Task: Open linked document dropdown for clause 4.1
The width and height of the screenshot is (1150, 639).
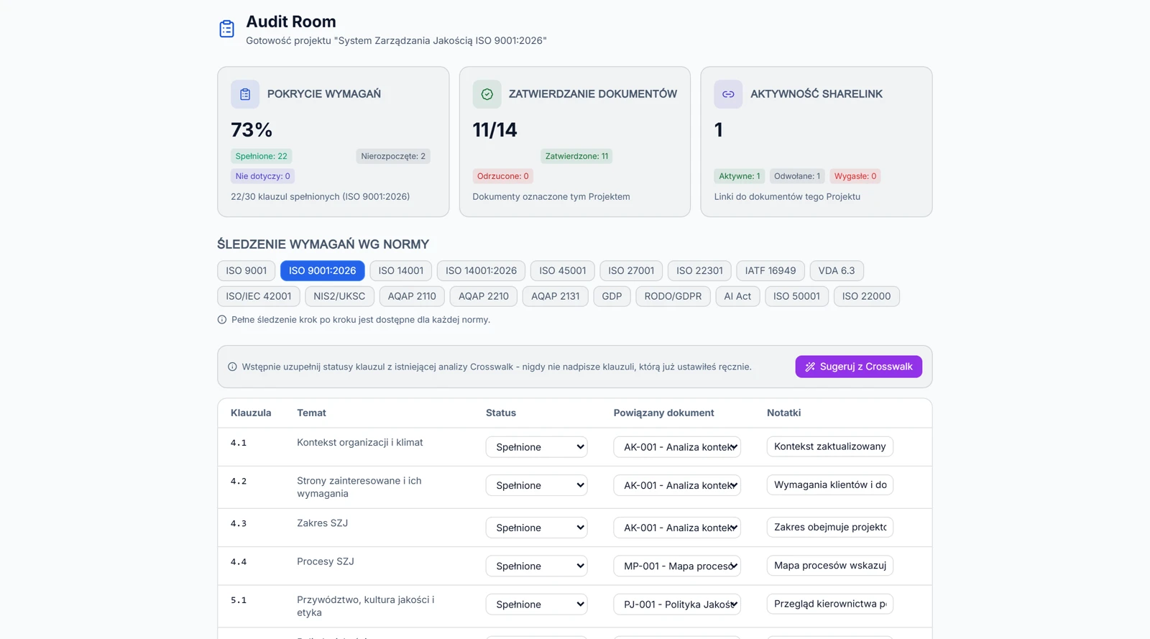Action: 677,447
